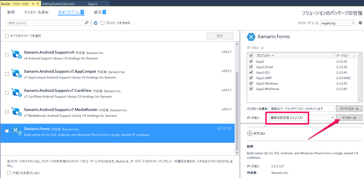This screenshot has height=178, width=364.
Task: Check the Xamarin.Android.Support.v4 package
Action: (x=7, y=55)
